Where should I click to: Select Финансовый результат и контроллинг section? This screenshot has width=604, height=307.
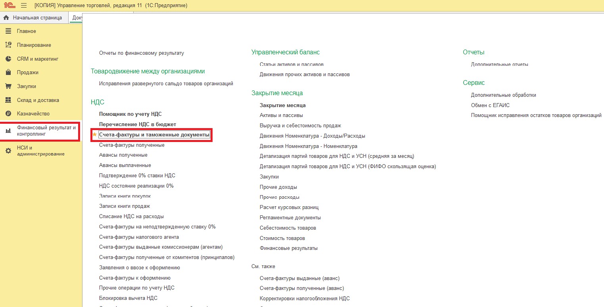46,131
